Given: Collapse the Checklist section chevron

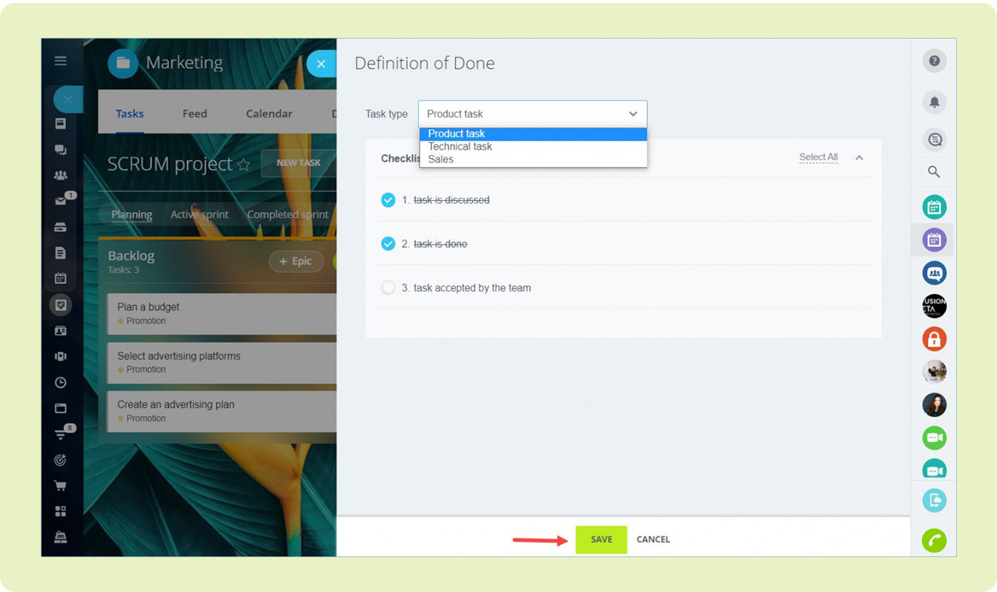Looking at the screenshot, I should pos(859,158).
